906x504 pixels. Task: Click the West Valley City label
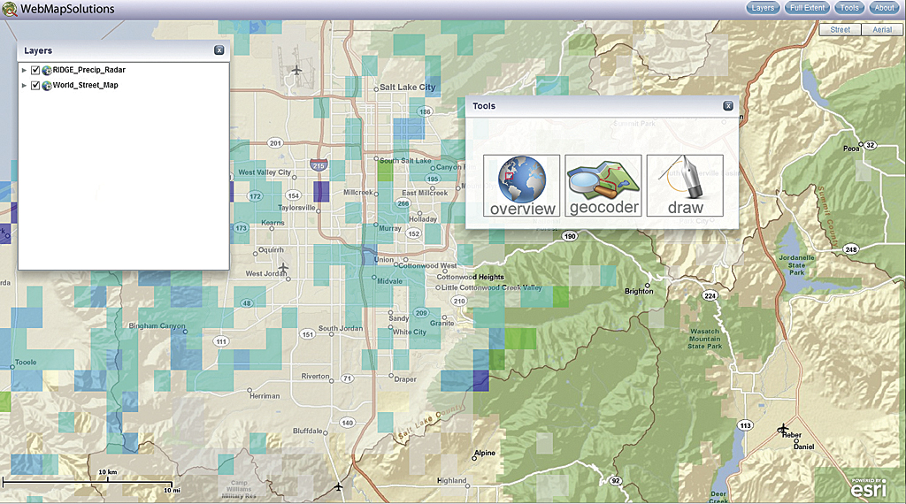coord(265,172)
